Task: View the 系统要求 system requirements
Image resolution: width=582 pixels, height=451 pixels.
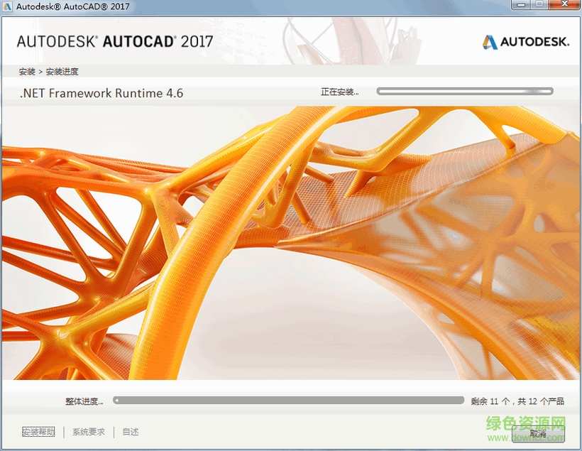Action: pyautogui.click(x=87, y=432)
